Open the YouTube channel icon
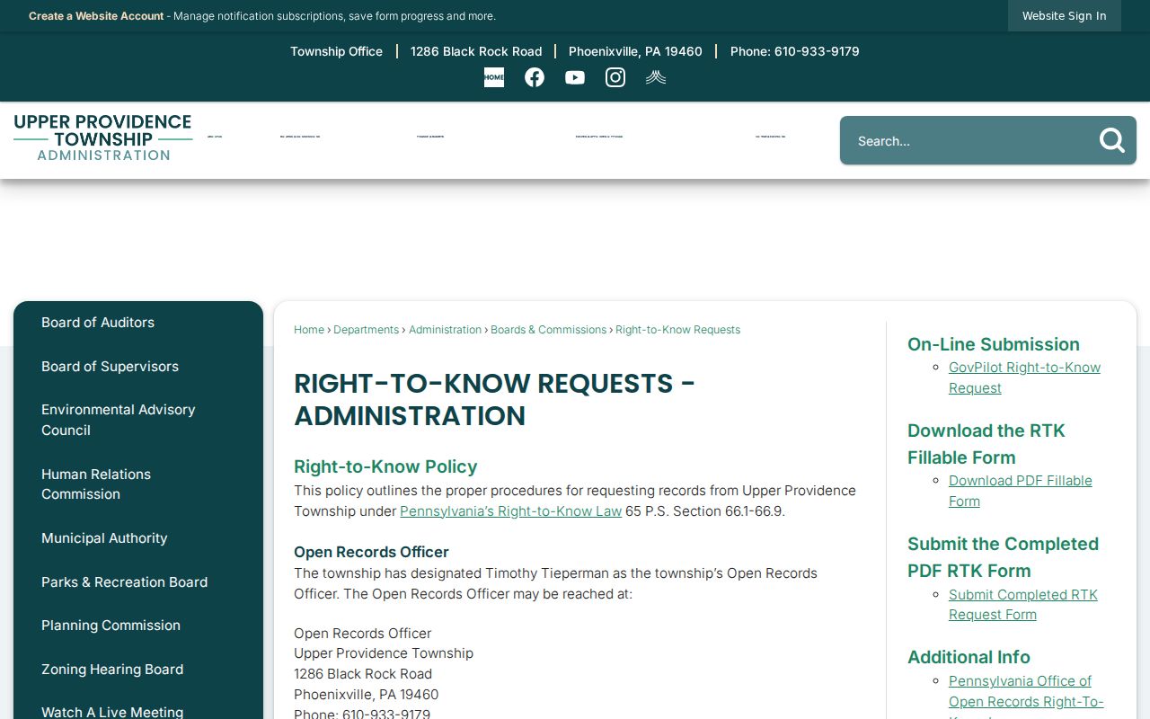Screen dimensions: 1150x719 pos(575,77)
